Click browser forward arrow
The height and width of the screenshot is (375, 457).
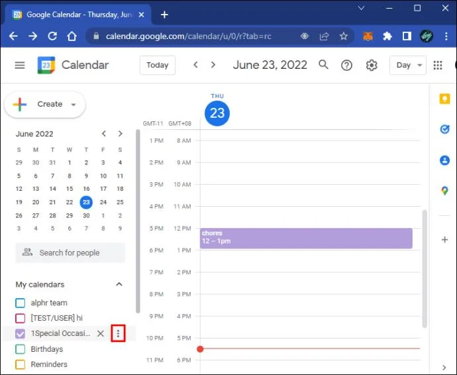33,36
